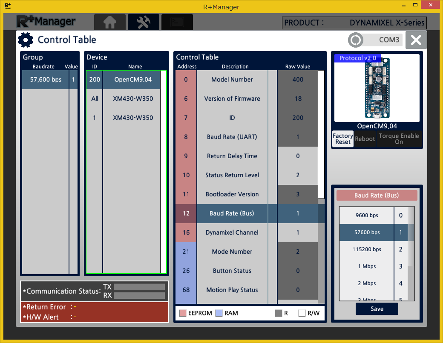Select the 57,600 bps group row

[50, 79]
